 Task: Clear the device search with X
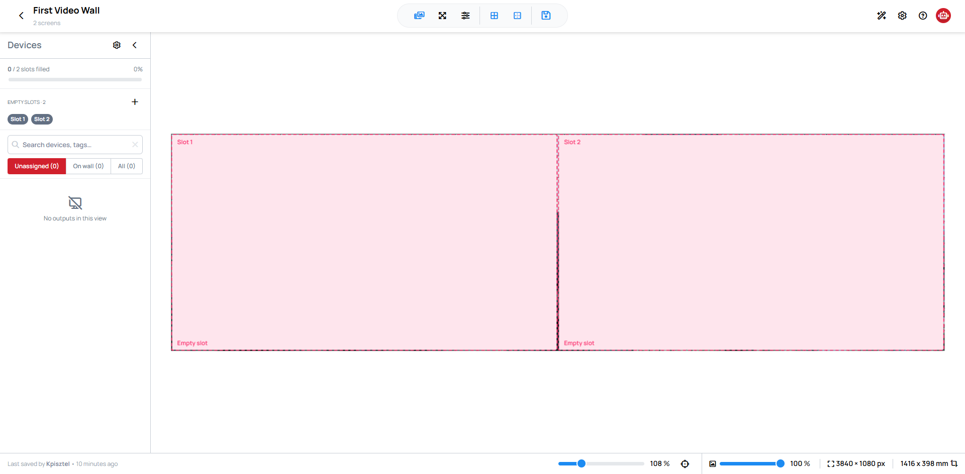point(135,145)
